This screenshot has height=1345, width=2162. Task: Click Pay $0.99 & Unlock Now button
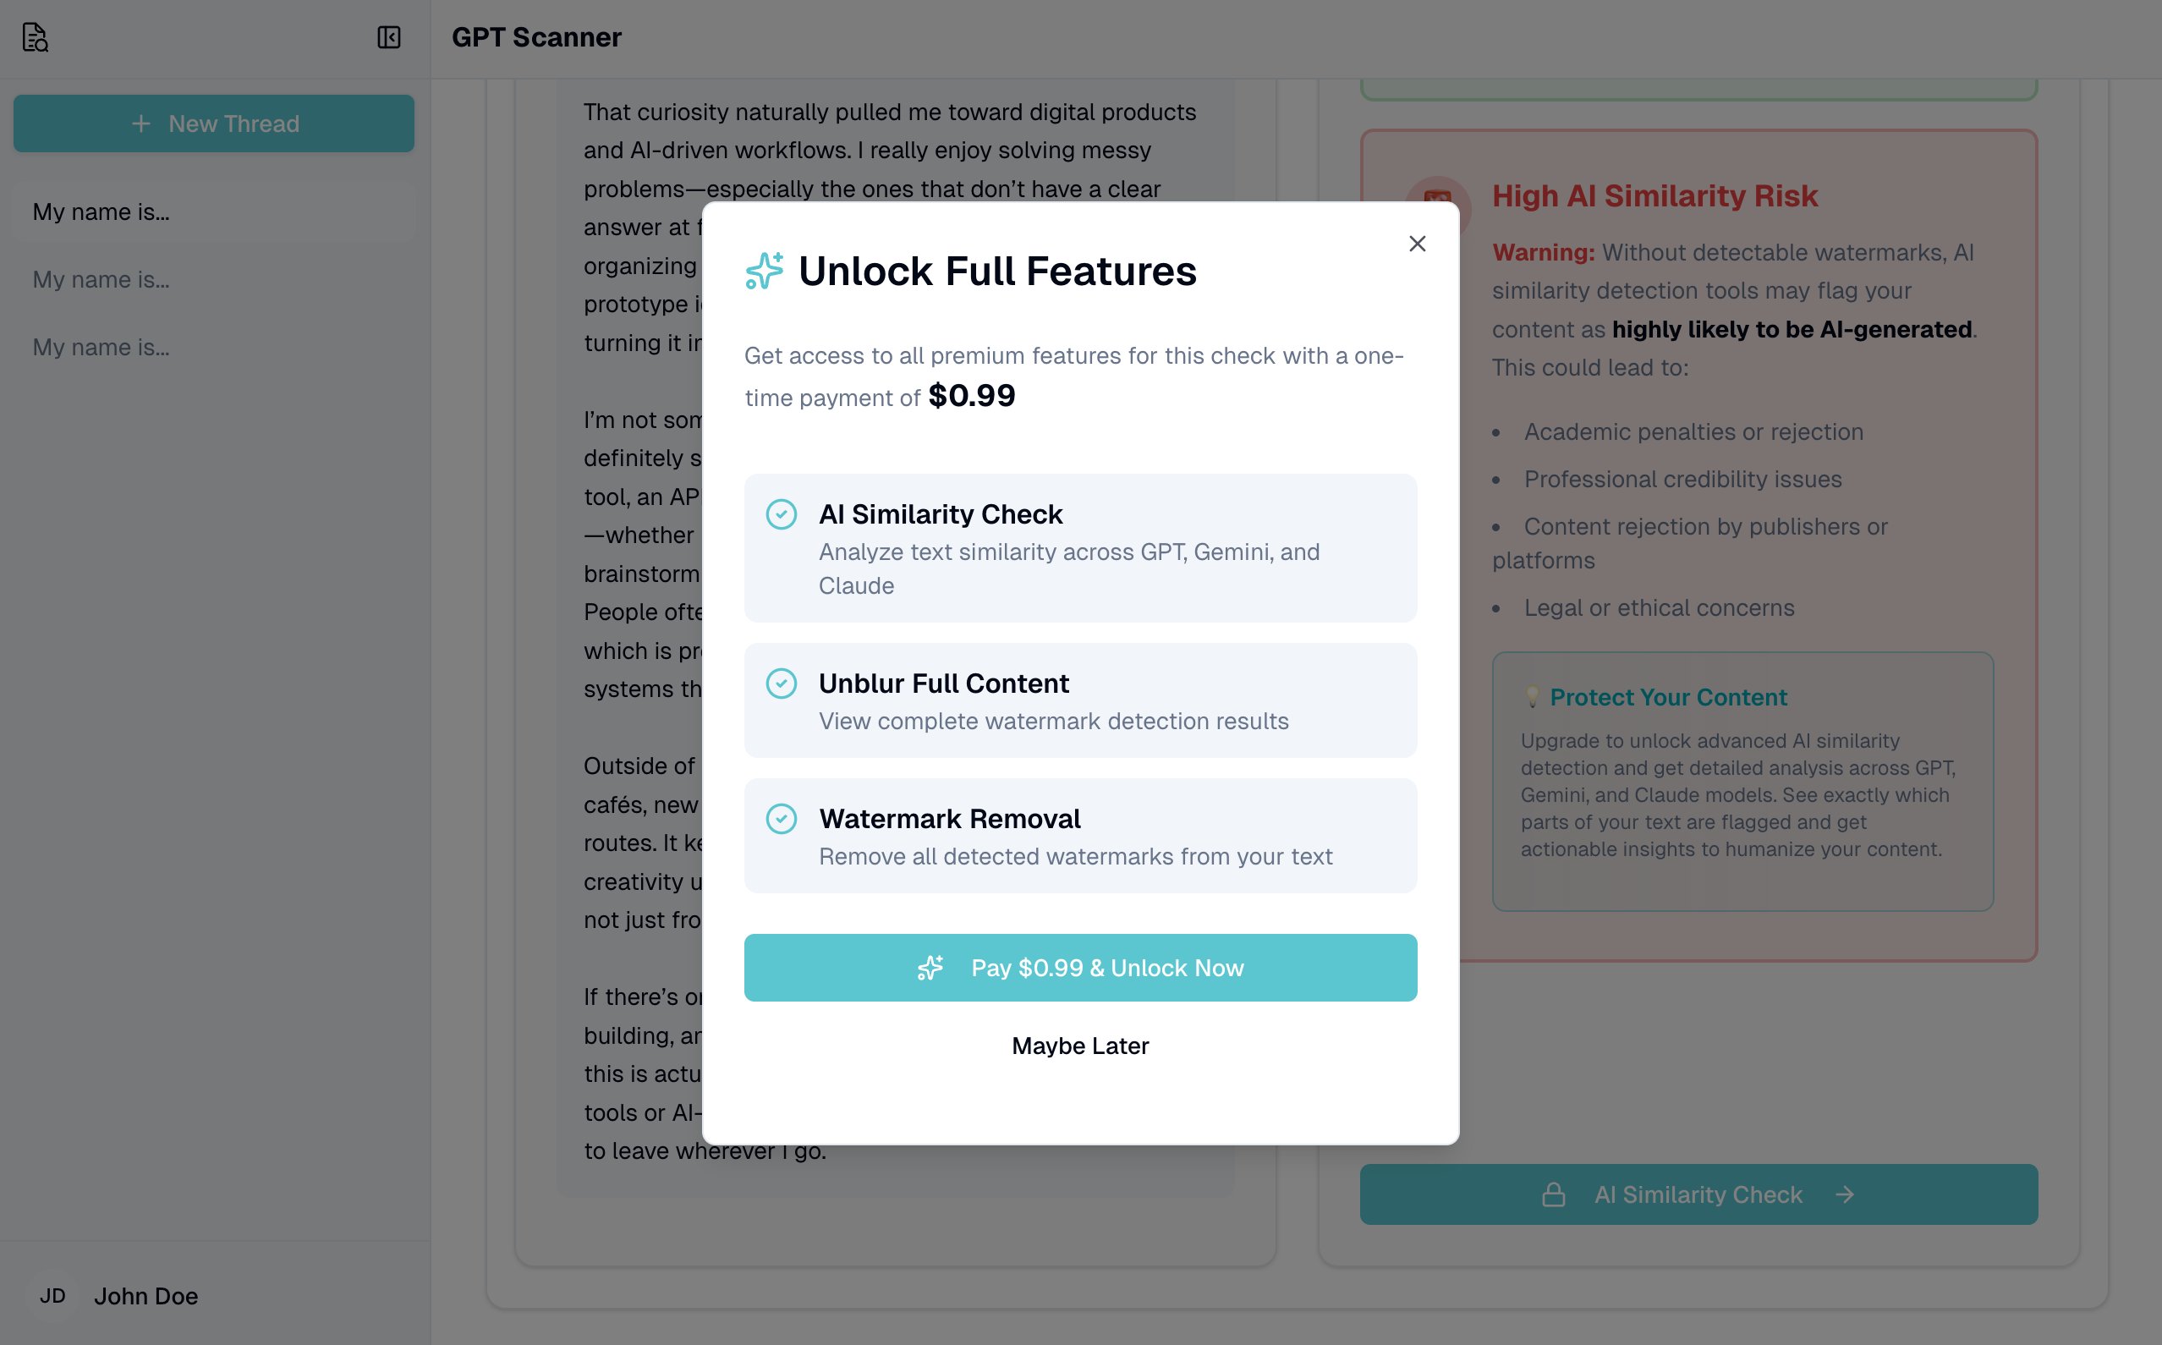click(x=1079, y=968)
